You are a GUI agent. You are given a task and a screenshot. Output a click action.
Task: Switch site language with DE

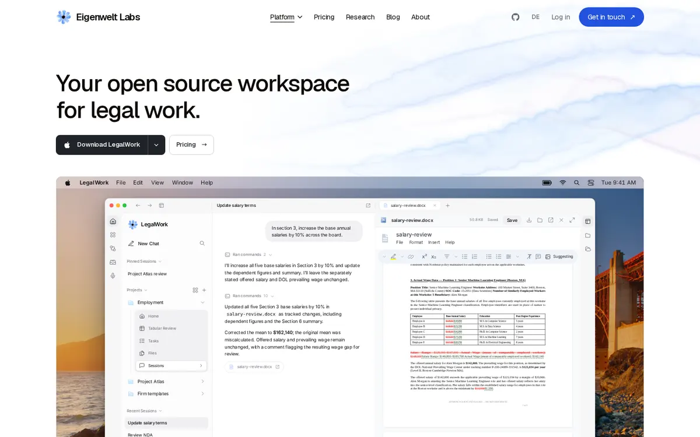535,17
